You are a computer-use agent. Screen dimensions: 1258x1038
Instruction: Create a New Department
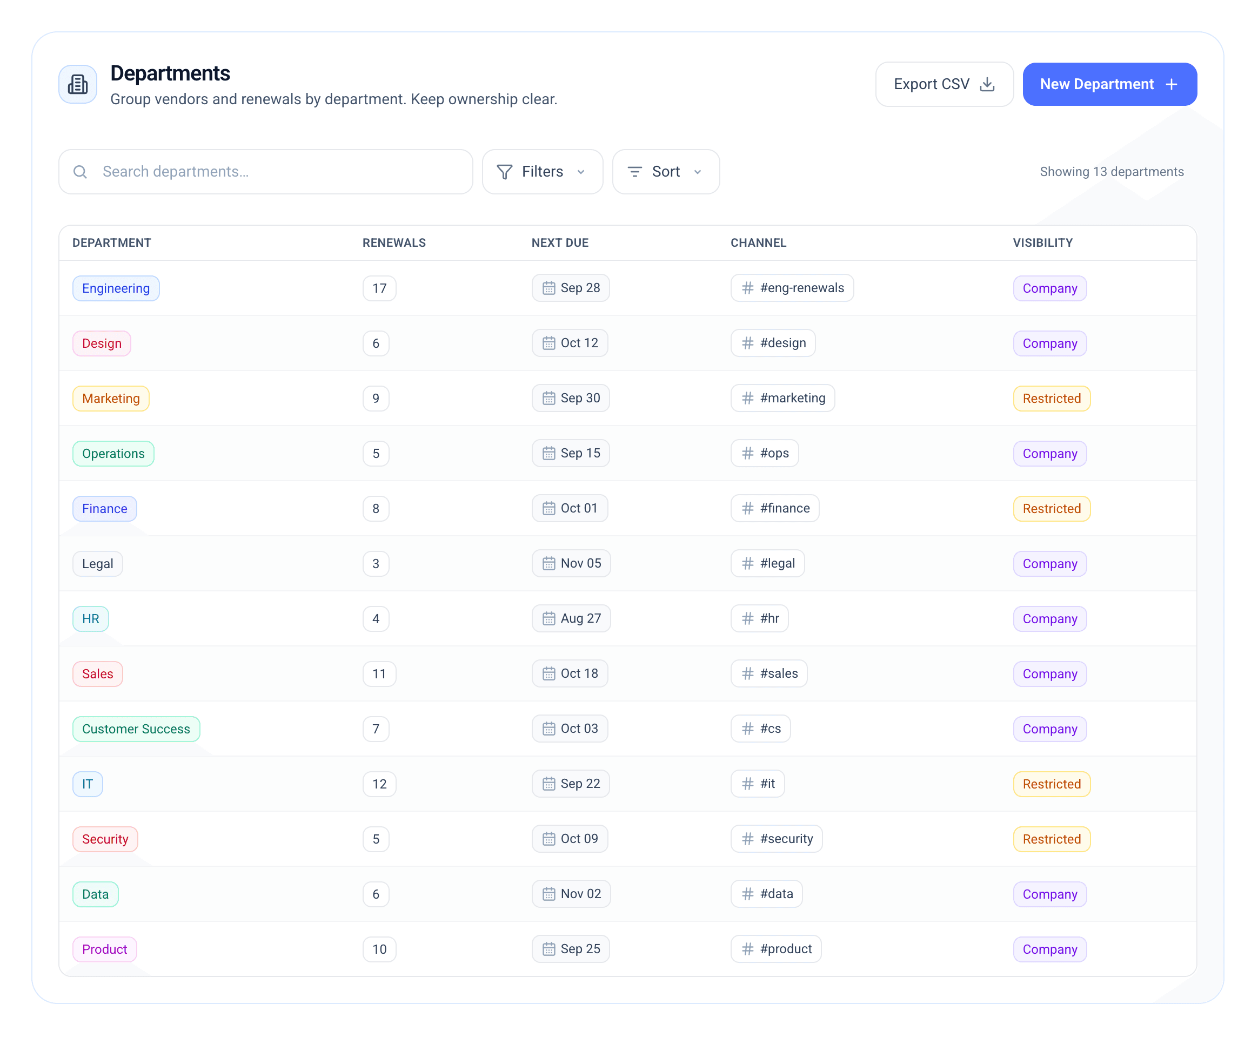click(1097, 84)
